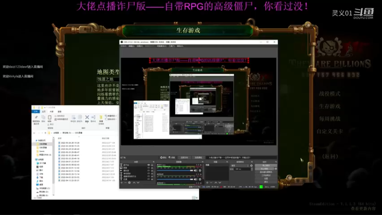Viewport: 382px width, 215px height.
Task: Click Cut in Explorer ribbon clipboard group
Action: [51, 124]
